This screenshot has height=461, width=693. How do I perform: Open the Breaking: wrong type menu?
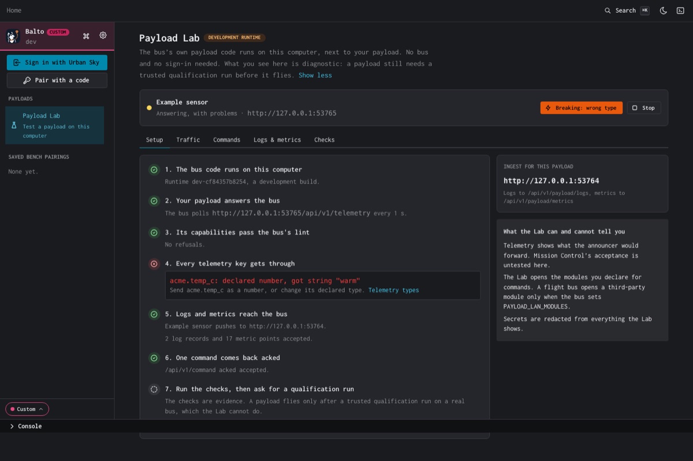[582, 108]
